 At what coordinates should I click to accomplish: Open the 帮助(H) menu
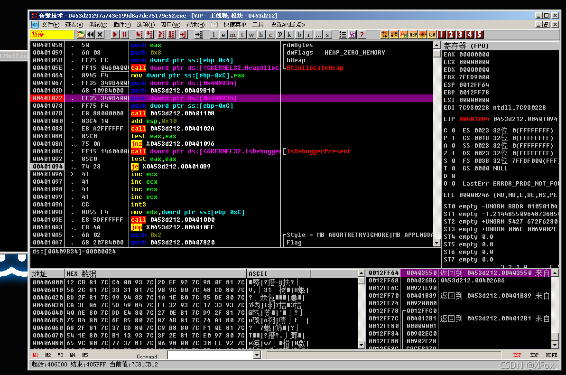(195, 25)
